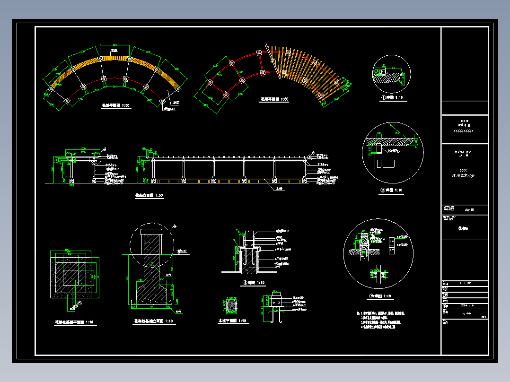Viewport: 510px width, 382px height.
Task: Click the foundation plan title "花架柱基础平面图 1:10"
Action: click(x=74, y=322)
